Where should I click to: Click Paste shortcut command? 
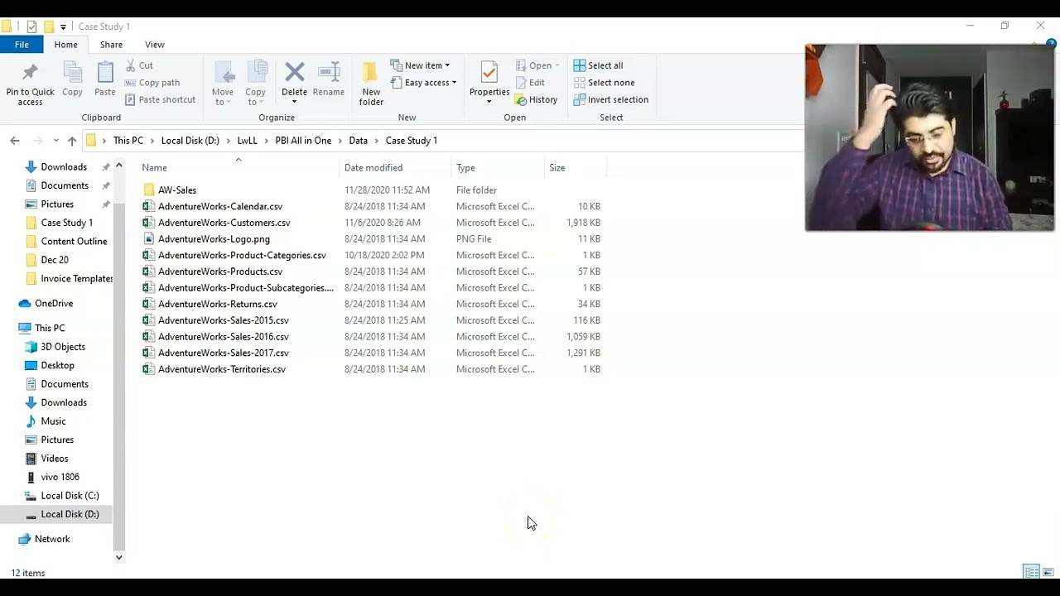(x=160, y=99)
